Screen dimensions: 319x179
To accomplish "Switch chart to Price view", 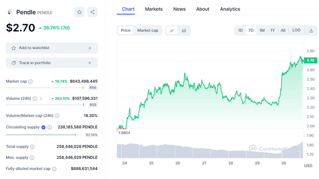I will (x=125, y=30).
